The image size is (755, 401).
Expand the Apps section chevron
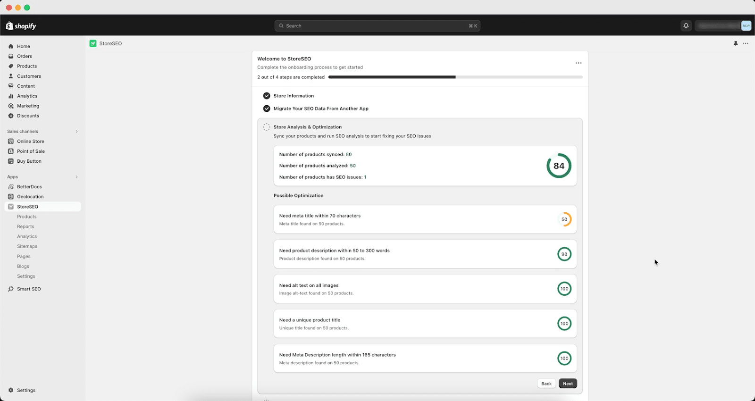pyautogui.click(x=76, y=177)
